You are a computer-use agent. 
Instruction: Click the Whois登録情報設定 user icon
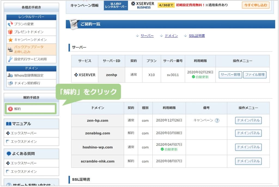point(10,75)
